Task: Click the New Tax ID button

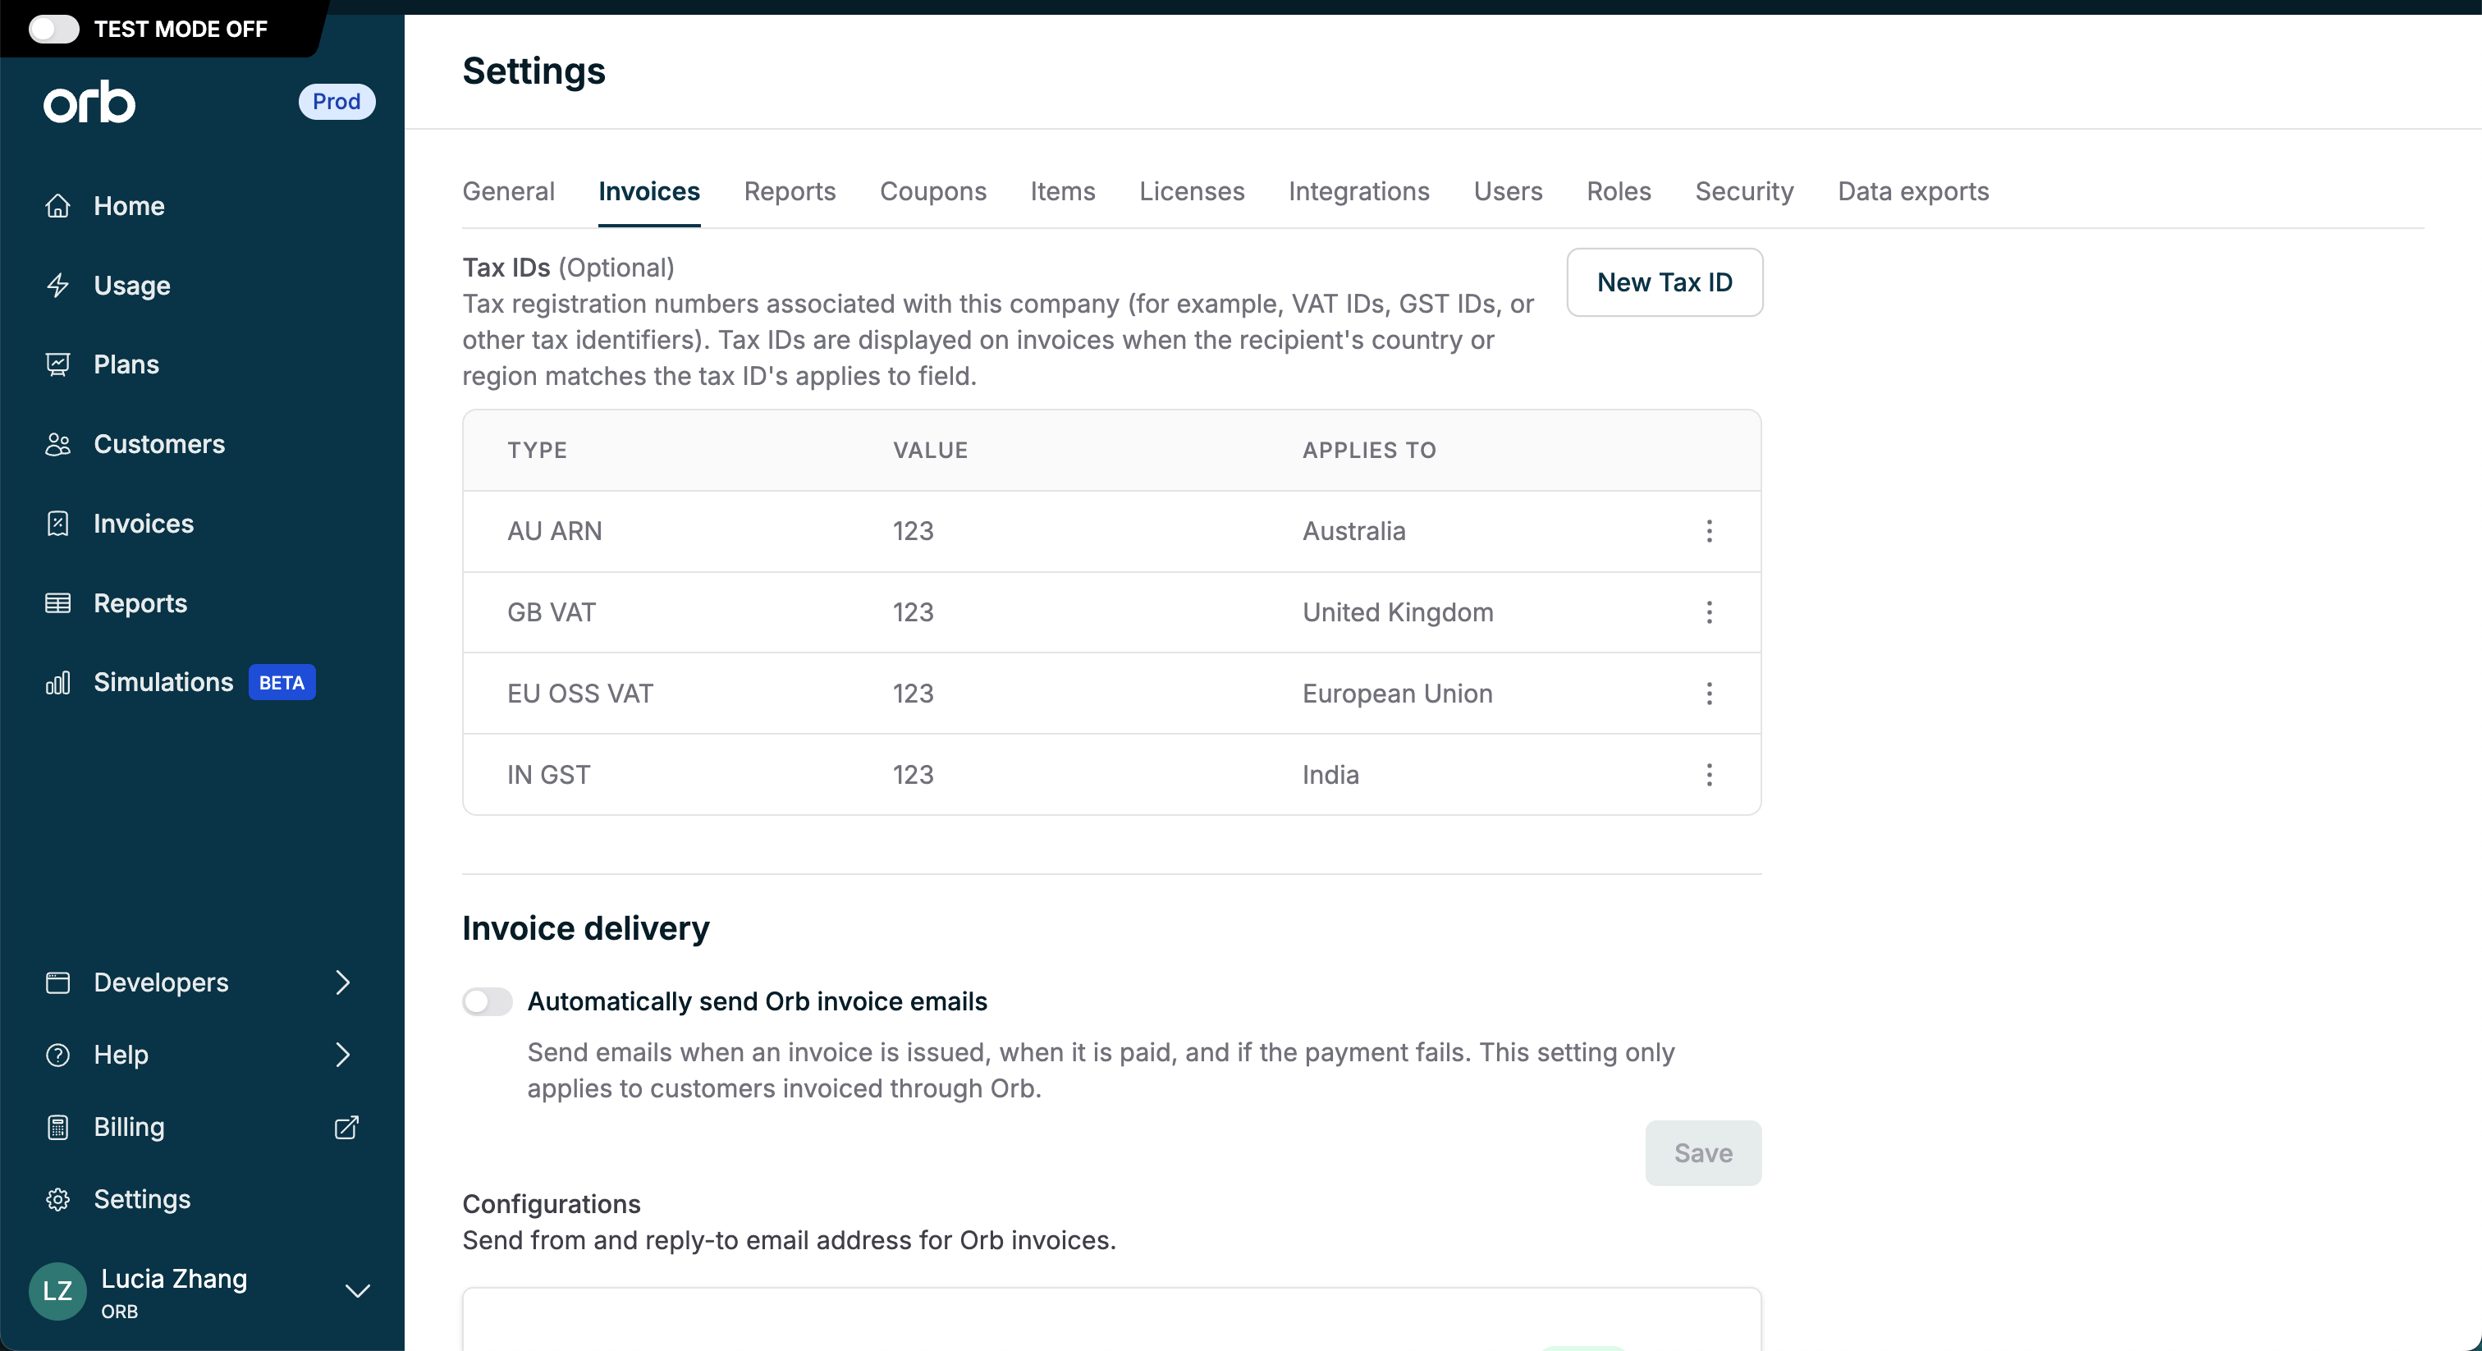Action: click(x=1665, y=282)
